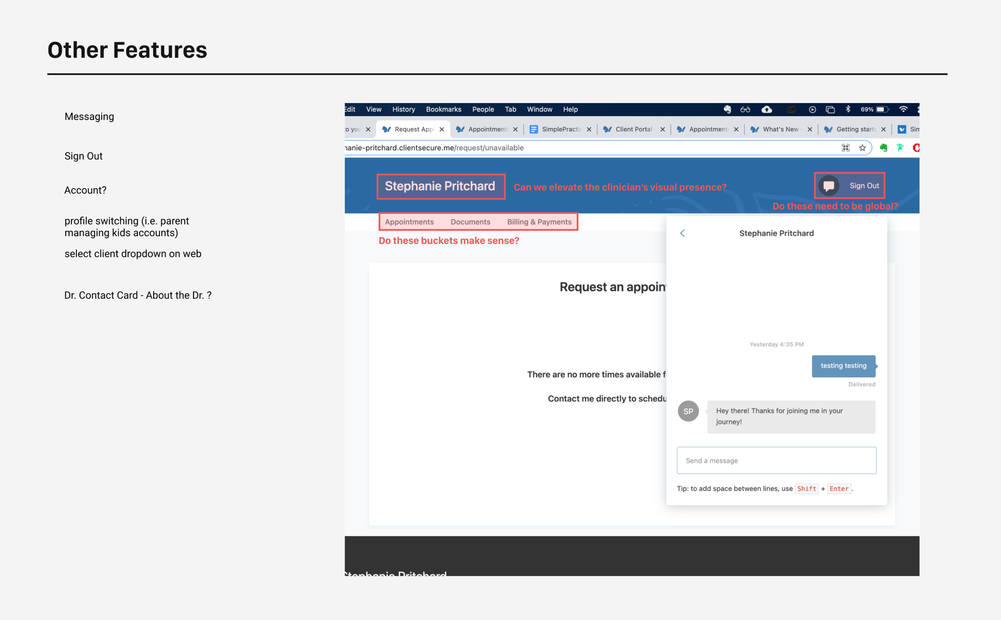Click the red stop-hand extension icon

(x=916, y=148)
